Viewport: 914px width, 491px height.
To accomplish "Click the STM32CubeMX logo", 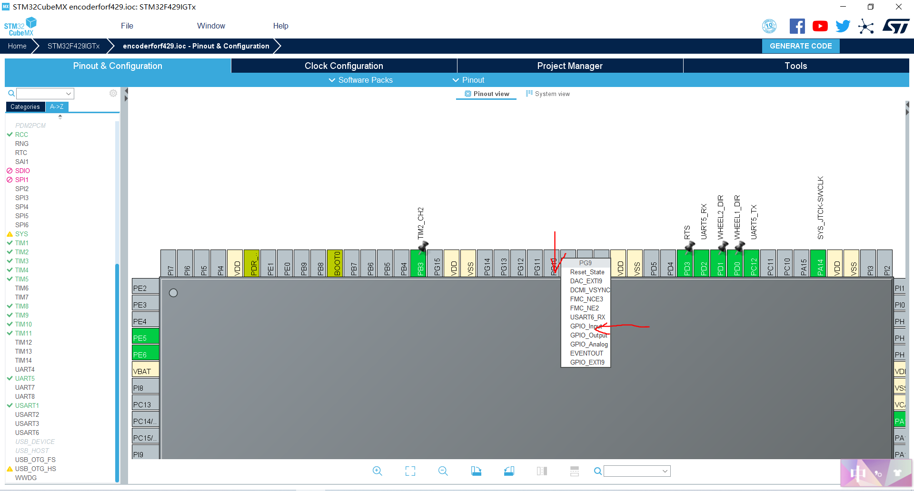I will pyautogui.click(x=20, y=27).
